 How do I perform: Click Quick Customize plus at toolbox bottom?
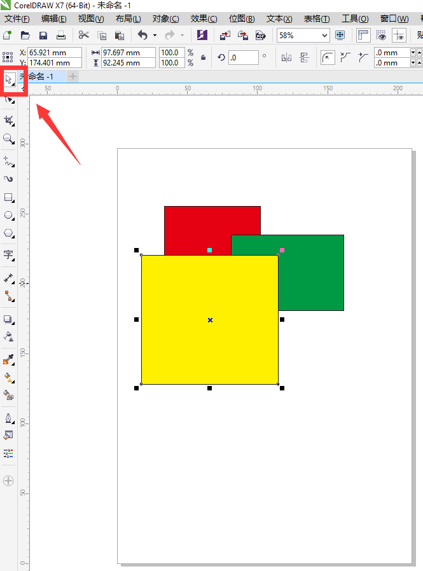tap(8, 481)
